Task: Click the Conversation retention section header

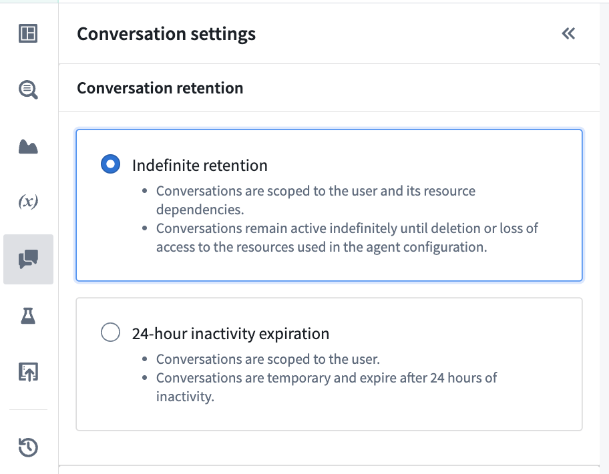Action: pos(160,88)
